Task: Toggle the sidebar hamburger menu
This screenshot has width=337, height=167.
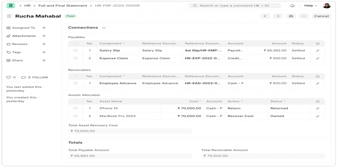Action: tap(9, 16)
